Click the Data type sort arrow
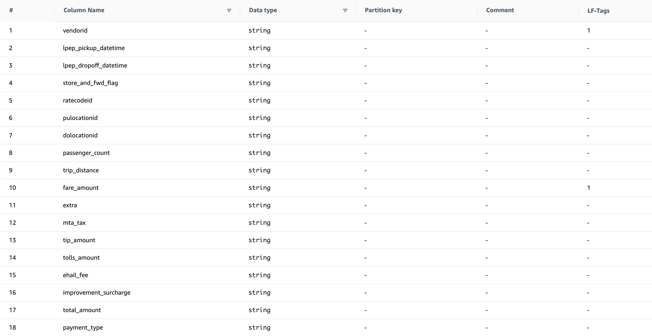This screenshot has height=336, width=652. (345, 10)
